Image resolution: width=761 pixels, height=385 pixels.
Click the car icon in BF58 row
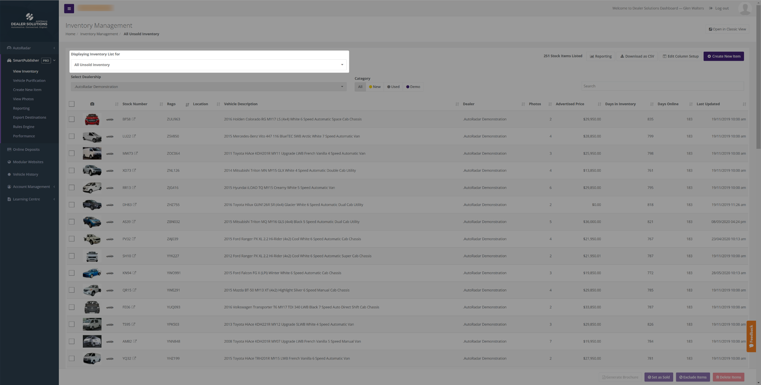tap(110, 119)
